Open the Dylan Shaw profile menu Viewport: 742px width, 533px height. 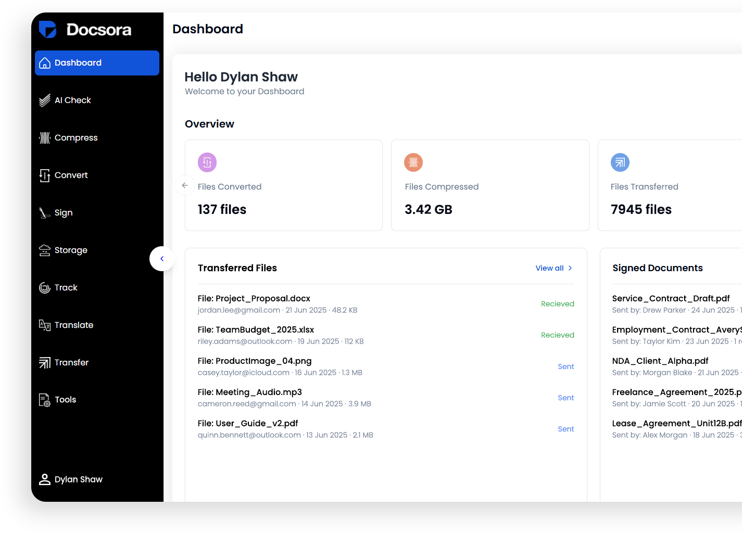pyautogui.click(x=71, y=479)
